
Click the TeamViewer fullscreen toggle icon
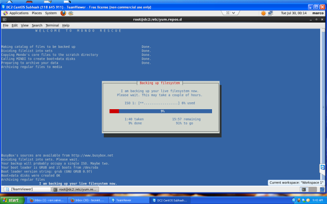click(228, 13)
